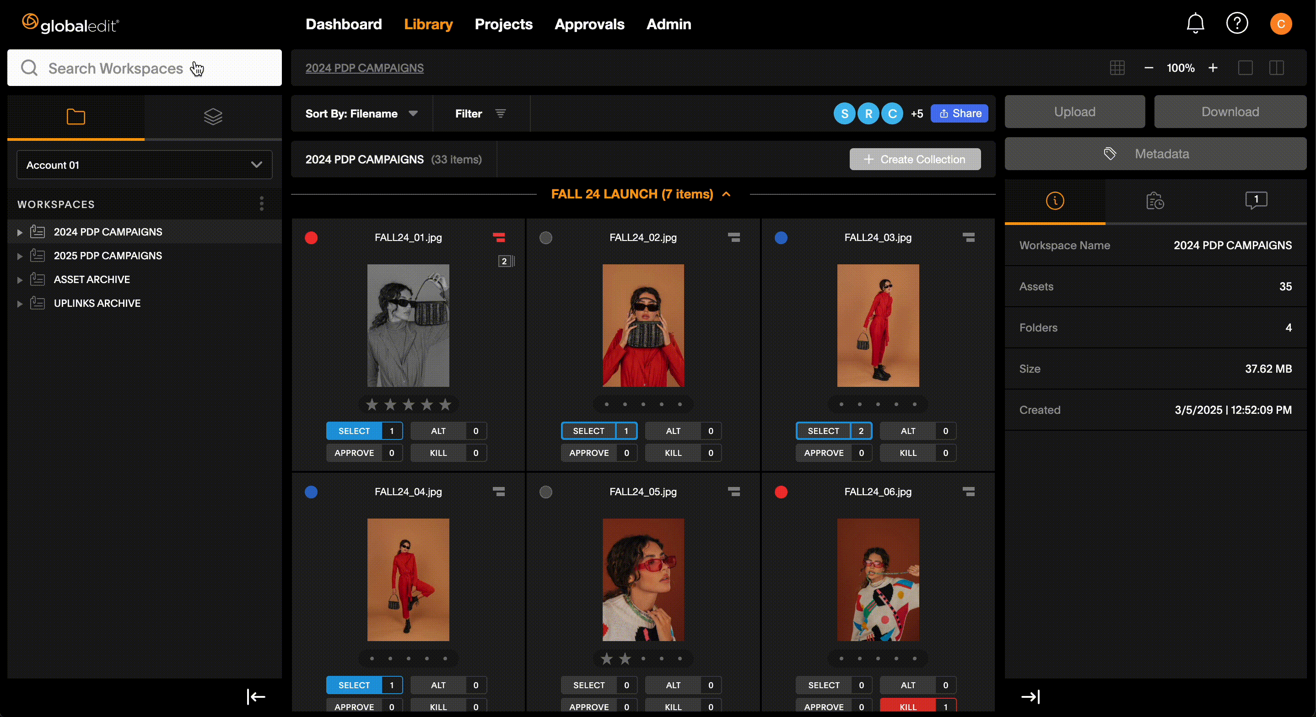Collapse the right info panel arrow icon
Image resolution: width=1316 pixels, height=717 pixels.
1030,696
